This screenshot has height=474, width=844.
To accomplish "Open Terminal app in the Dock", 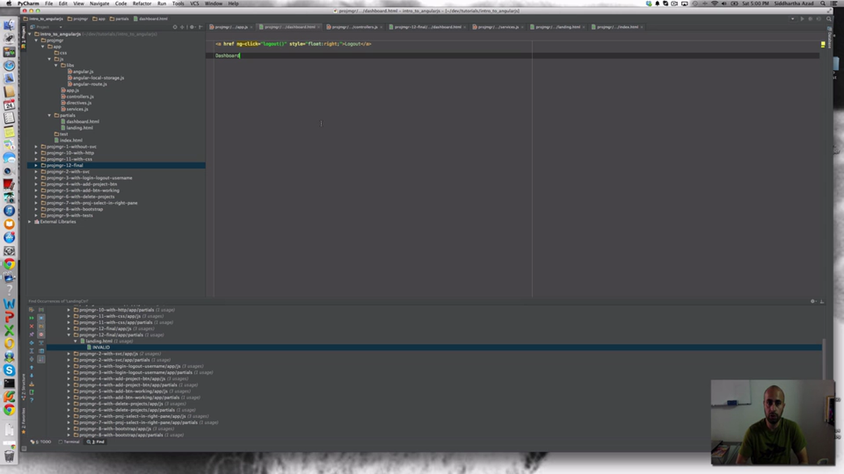I will pyautogui.click(x=9, y=383).
